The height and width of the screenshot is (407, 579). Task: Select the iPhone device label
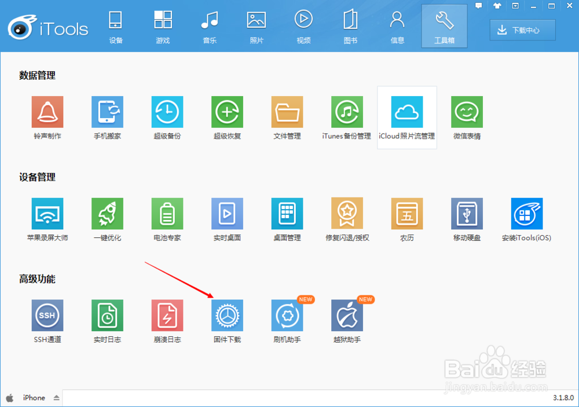coord(34,398)
